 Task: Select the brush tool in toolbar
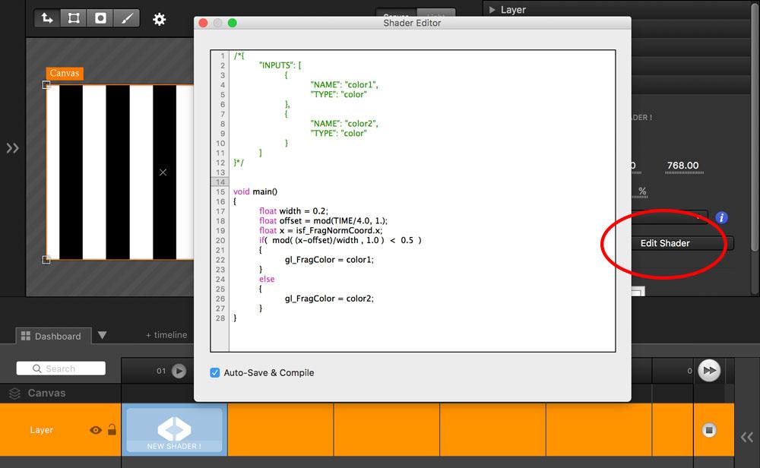pyautogui.click(x=126, y=18)
